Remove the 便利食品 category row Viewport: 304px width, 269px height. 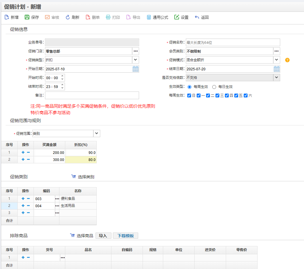point(28,199)
